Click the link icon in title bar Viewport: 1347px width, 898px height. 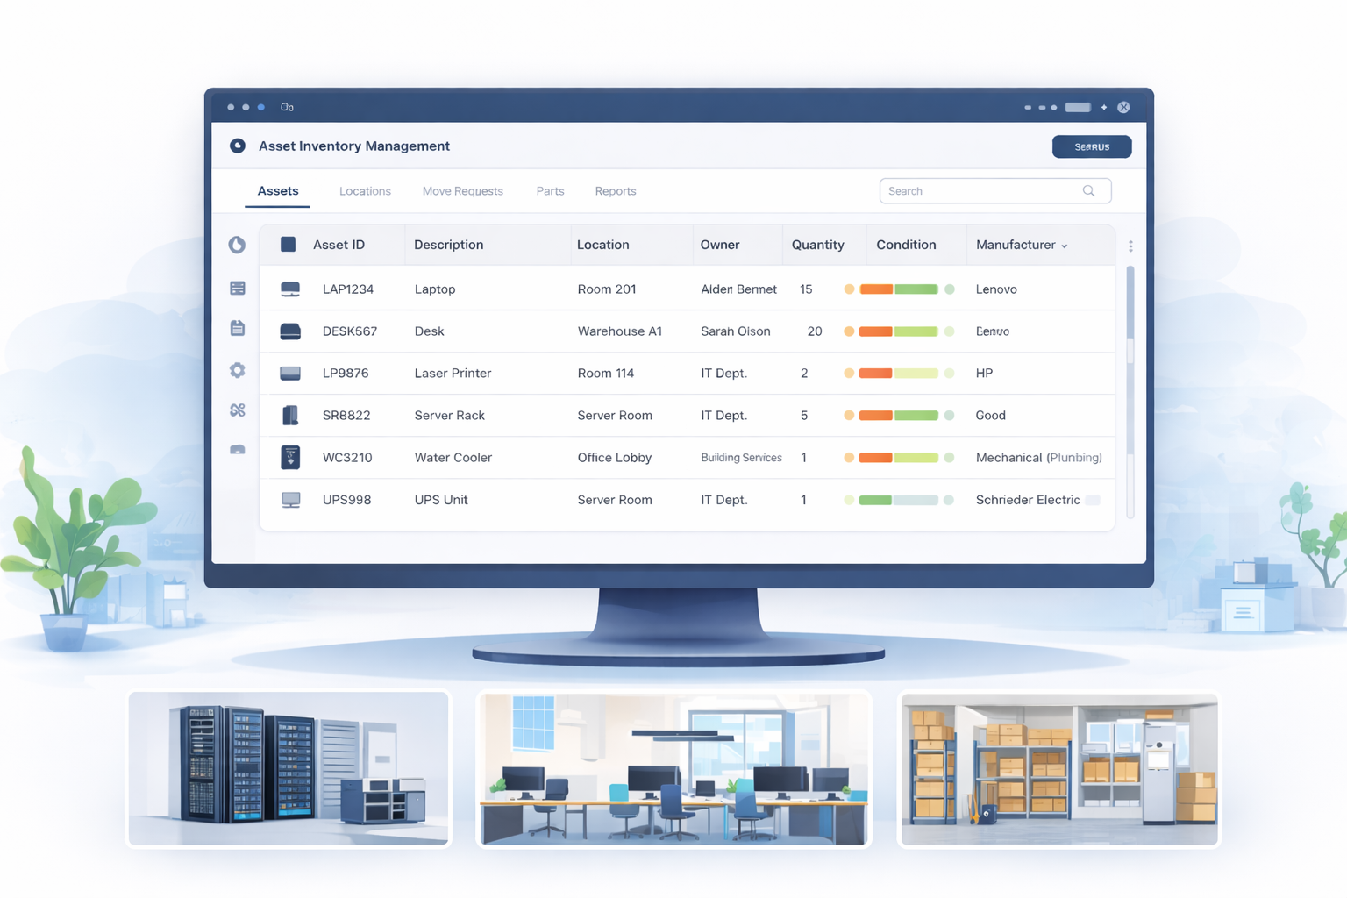pos(287,107)
